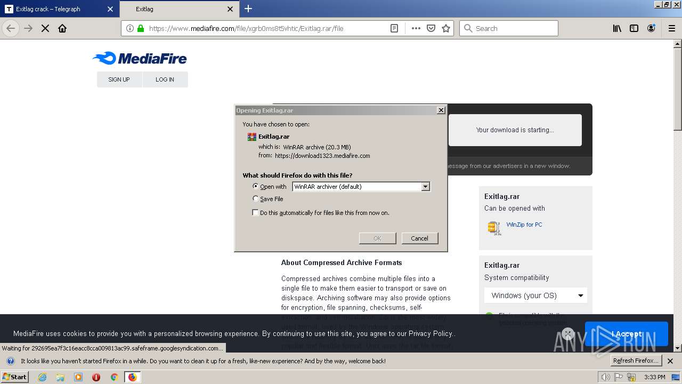This screenshot has width=682, height=384.
Task: Click the Refresh Firefox button
Action: click(635, 361)
